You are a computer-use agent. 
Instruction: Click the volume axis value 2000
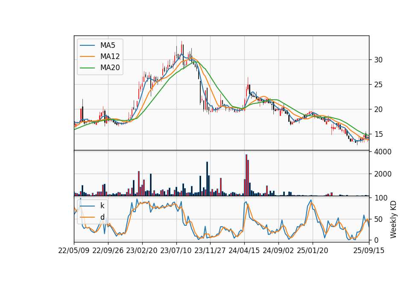tap(383, 174)
